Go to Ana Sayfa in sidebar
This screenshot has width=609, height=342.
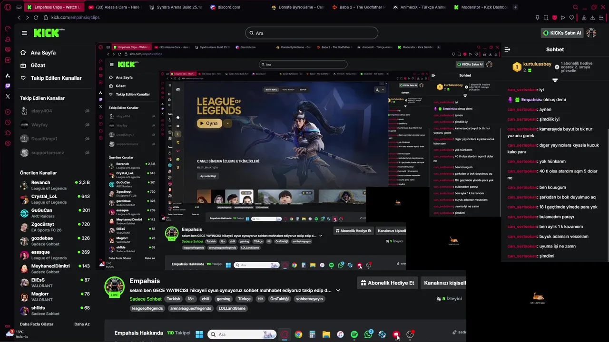click(x=38, y=53)
